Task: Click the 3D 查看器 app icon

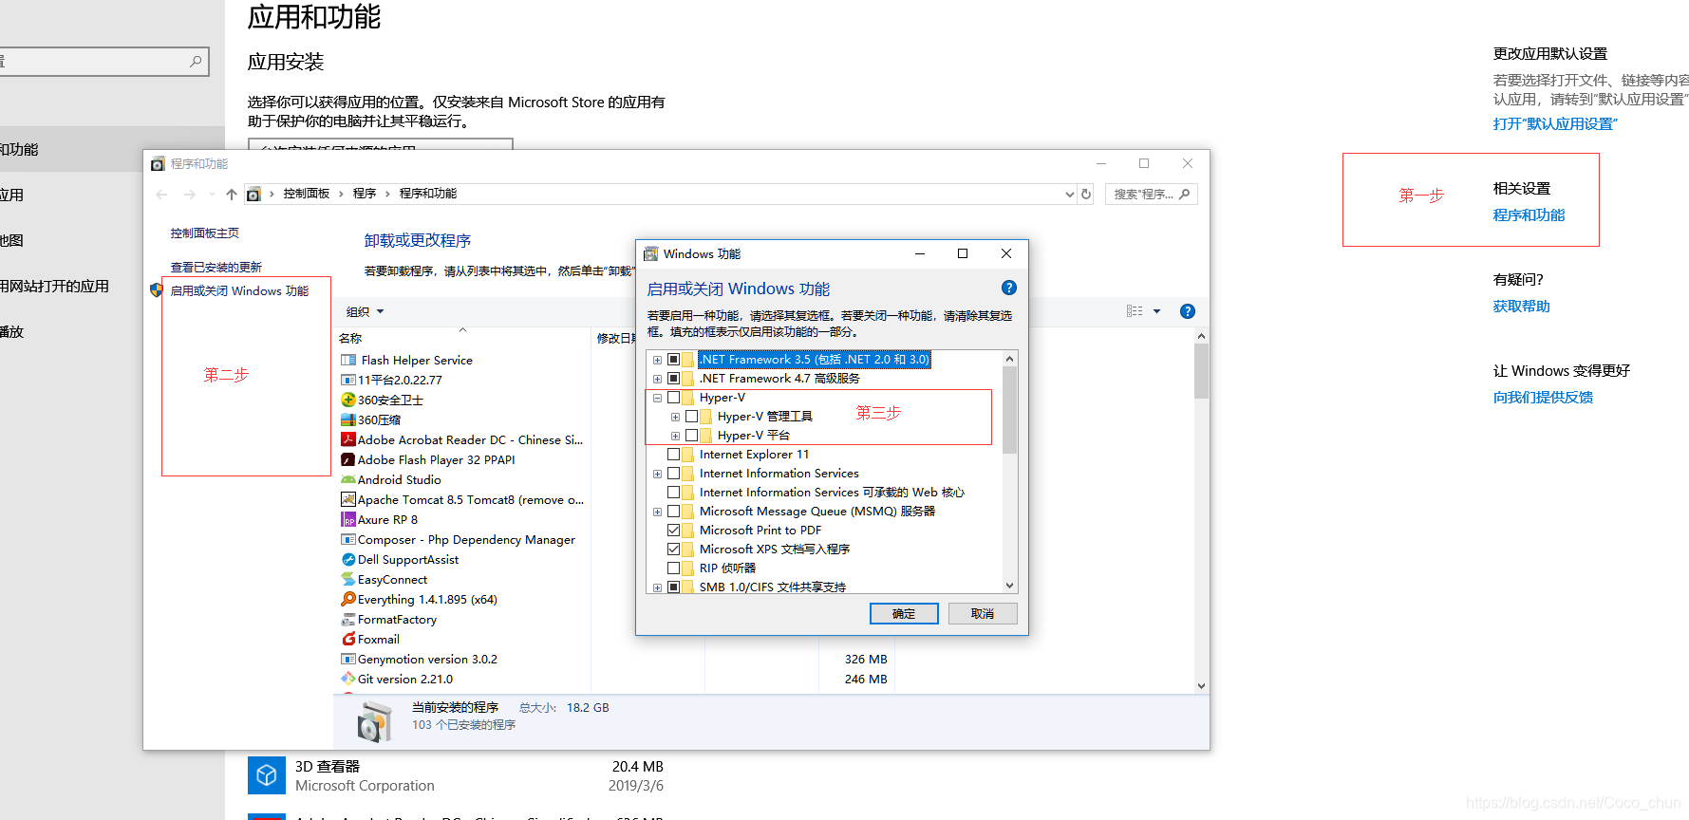Action: pyautogui.click(x=267, y=775)
